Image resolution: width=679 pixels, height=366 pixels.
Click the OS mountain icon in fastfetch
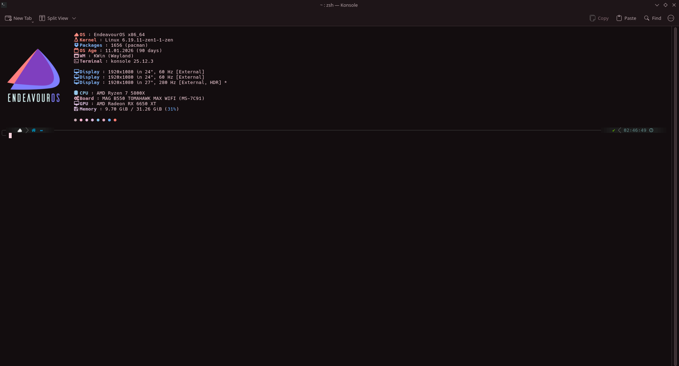click(76, 35)
